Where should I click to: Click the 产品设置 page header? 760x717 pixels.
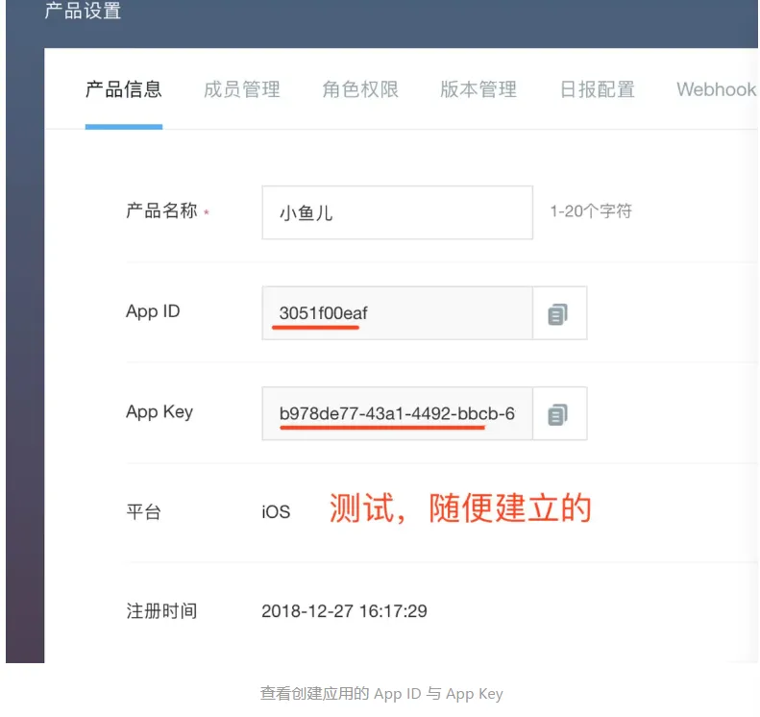(x=83, y=11)
